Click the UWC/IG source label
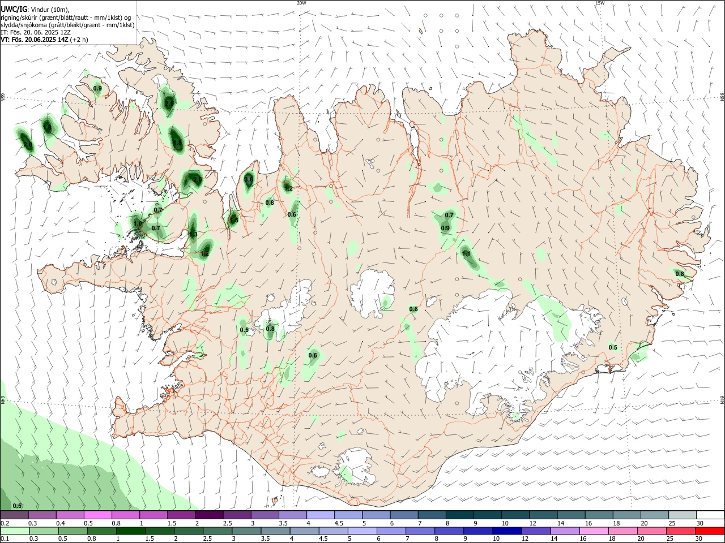 pos(14,10)
